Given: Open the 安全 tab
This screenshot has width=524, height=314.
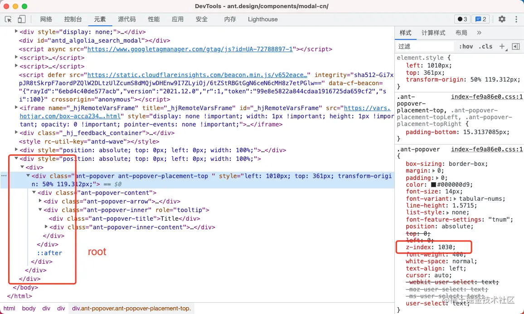Looking at the screenshot, I should coord(202,19).
